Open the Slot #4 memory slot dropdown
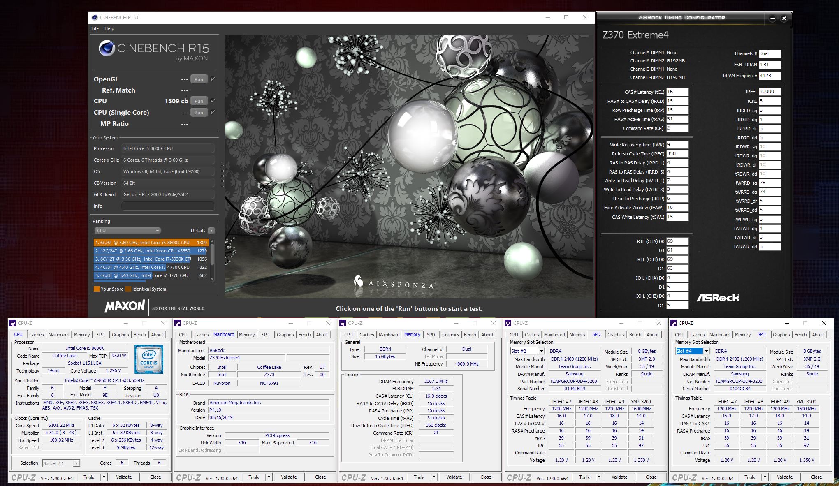 [x=693, y=351]
